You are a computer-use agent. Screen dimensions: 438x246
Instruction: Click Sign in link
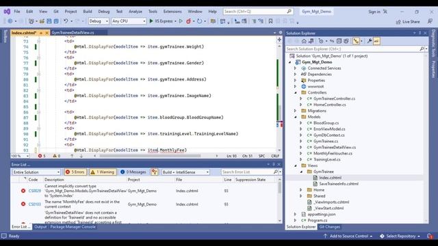pyautogui.click(x=374, y=12)
